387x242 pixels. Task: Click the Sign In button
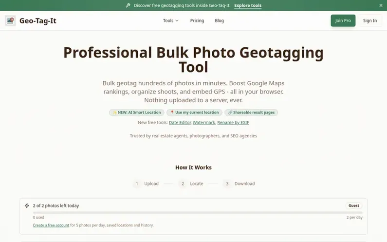pos(370,21)
